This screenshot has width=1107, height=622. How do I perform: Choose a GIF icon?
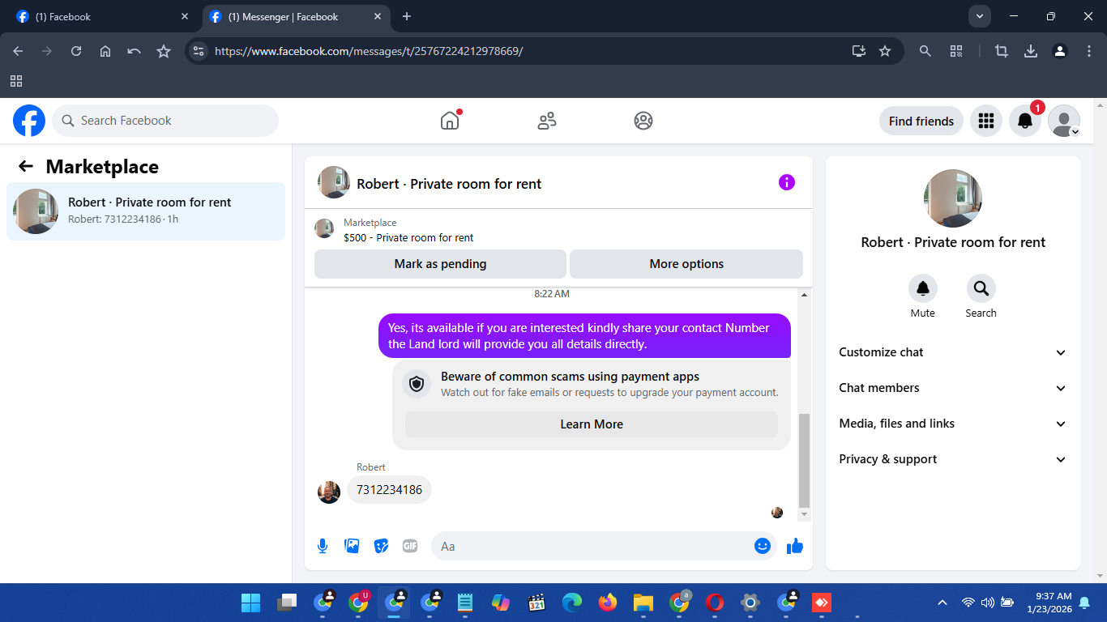(x=410, y=546)
